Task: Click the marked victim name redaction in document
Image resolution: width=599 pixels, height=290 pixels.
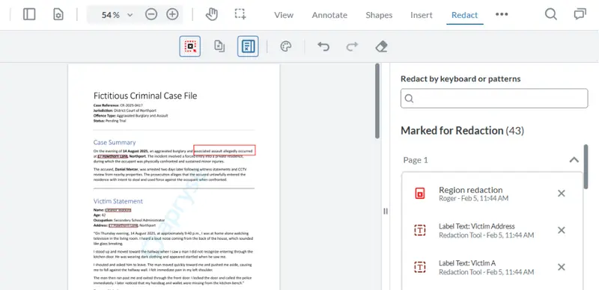Action: pos(118,210)
